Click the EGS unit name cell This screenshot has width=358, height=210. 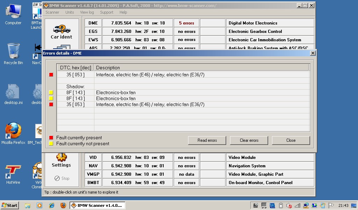tap(93, 31)
